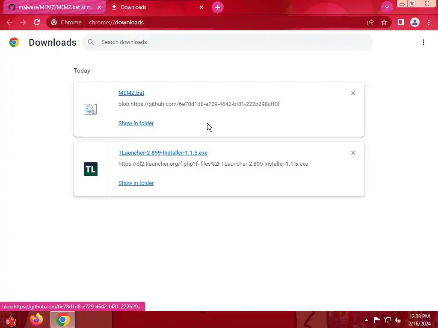The width and height of the screenshot is (438, 328).
Task: Remove TLauncher installer from the list
Action: 353,153
